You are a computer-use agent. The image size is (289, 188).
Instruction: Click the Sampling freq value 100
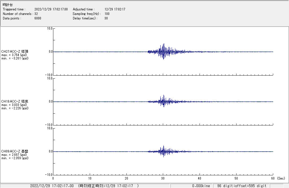107,14
